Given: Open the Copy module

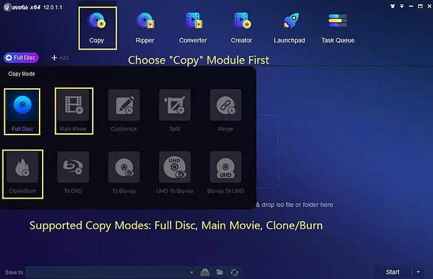Looking at the screenshot, I should point(97,28).
